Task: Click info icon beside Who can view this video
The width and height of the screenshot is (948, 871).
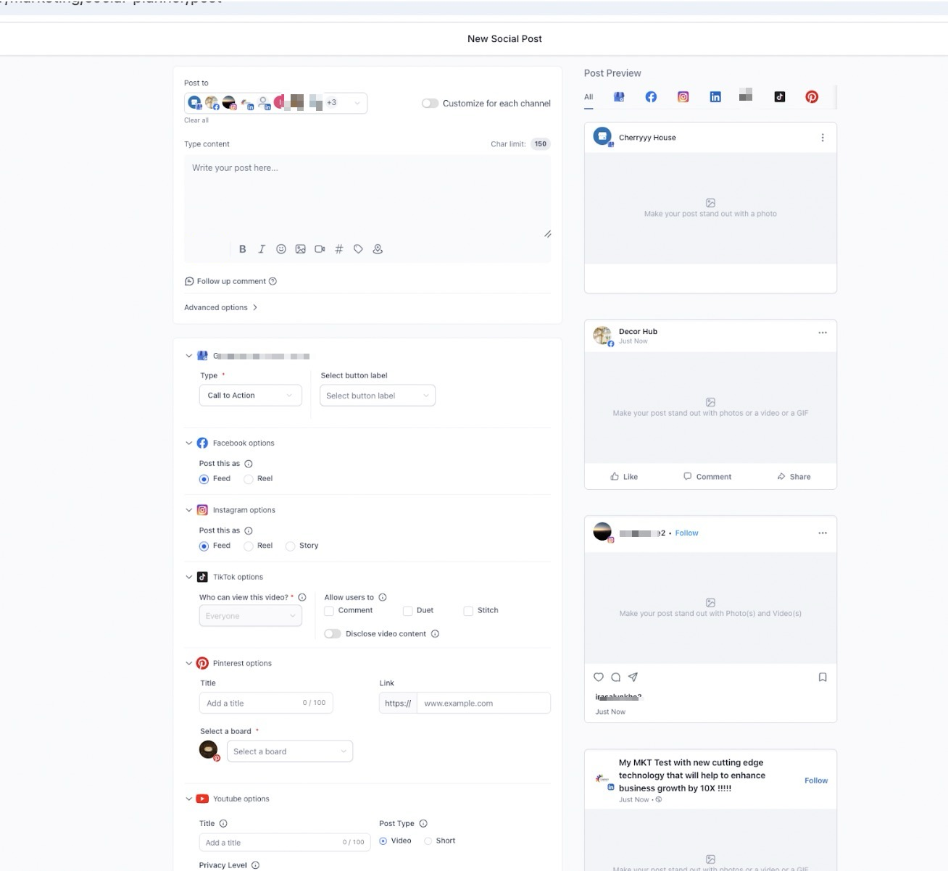Action: [x=302, y=598]
